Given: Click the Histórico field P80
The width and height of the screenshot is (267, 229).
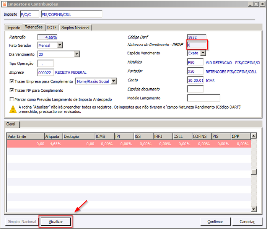Looking at the screenshot, I should click(195, 62).
